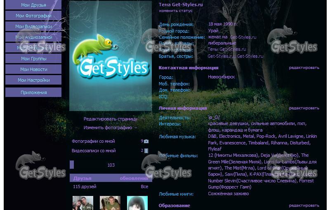Open the second friend's avatar thumbnail
The image size is (330, 210).
click(x=110, y=203)
